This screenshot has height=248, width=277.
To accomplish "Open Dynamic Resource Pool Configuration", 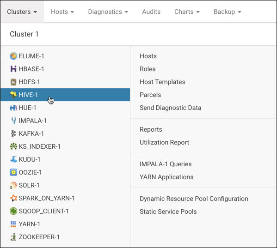I will tap(194, 199).
